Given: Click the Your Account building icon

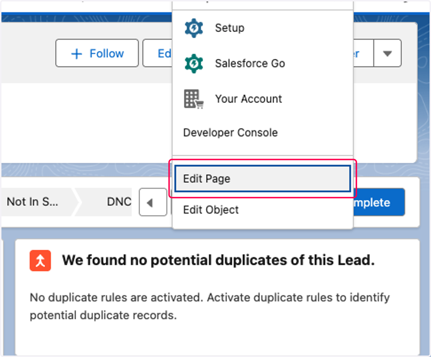Looking at the screenshot, I should [194, 99].
